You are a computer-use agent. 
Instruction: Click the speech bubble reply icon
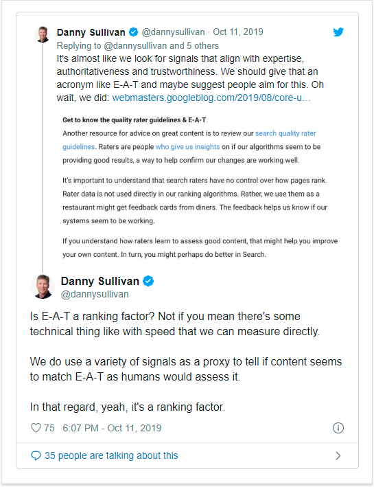(x=36, y=455)
